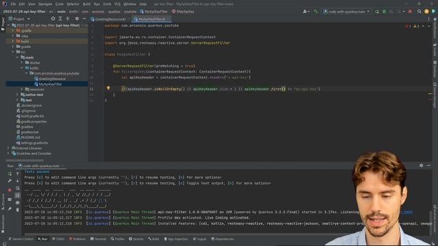Open the Navigate menu
438x246 pixels.
coord(45,4)
